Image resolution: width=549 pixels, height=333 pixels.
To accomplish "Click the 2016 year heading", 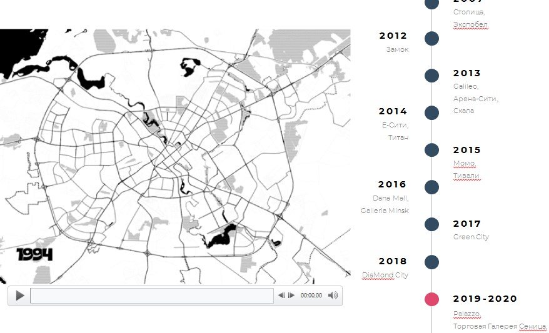I will click(x=392, y=184).
